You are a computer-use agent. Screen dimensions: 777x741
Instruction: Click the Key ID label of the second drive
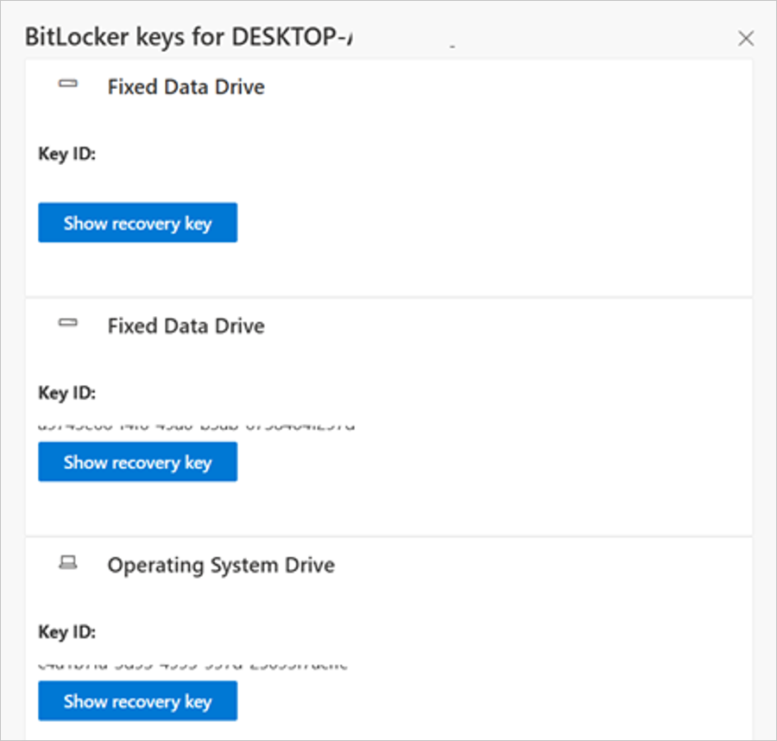pos(66,393)
